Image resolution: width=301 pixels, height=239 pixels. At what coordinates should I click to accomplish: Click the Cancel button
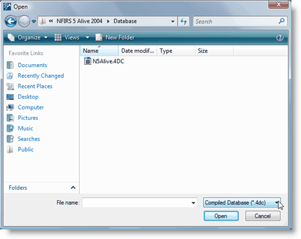[263, 216]
